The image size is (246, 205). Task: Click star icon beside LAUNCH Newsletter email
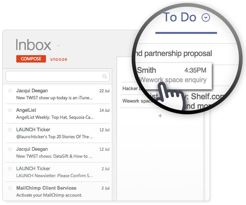[x=10, y=169]
